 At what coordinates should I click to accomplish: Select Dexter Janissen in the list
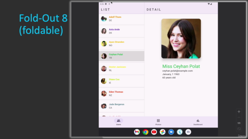pyautogui.click(x=121, y=69)
